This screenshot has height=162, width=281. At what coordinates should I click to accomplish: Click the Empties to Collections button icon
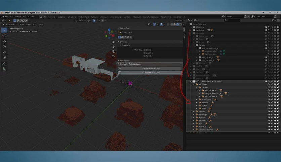120,69
